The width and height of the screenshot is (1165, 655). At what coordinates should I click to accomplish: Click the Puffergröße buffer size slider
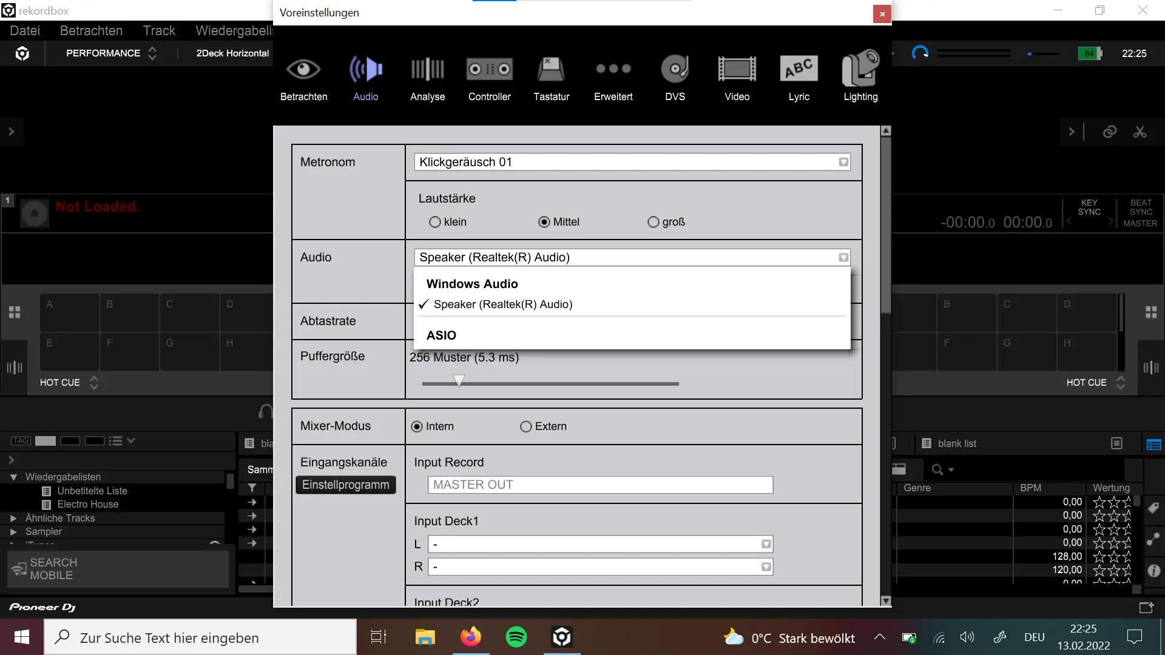coord(459,382)
